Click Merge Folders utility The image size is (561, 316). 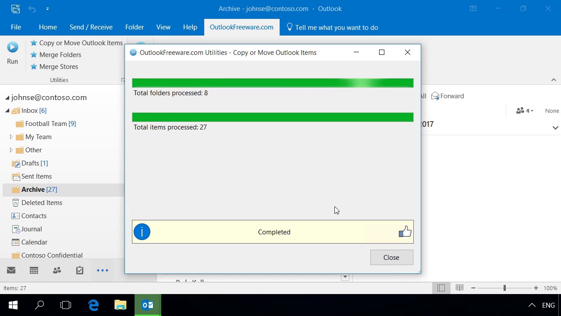[x=56, y=55]
